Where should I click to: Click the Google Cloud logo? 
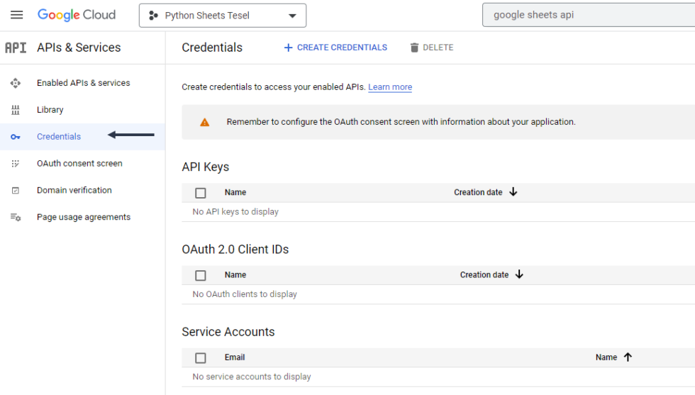77,15
